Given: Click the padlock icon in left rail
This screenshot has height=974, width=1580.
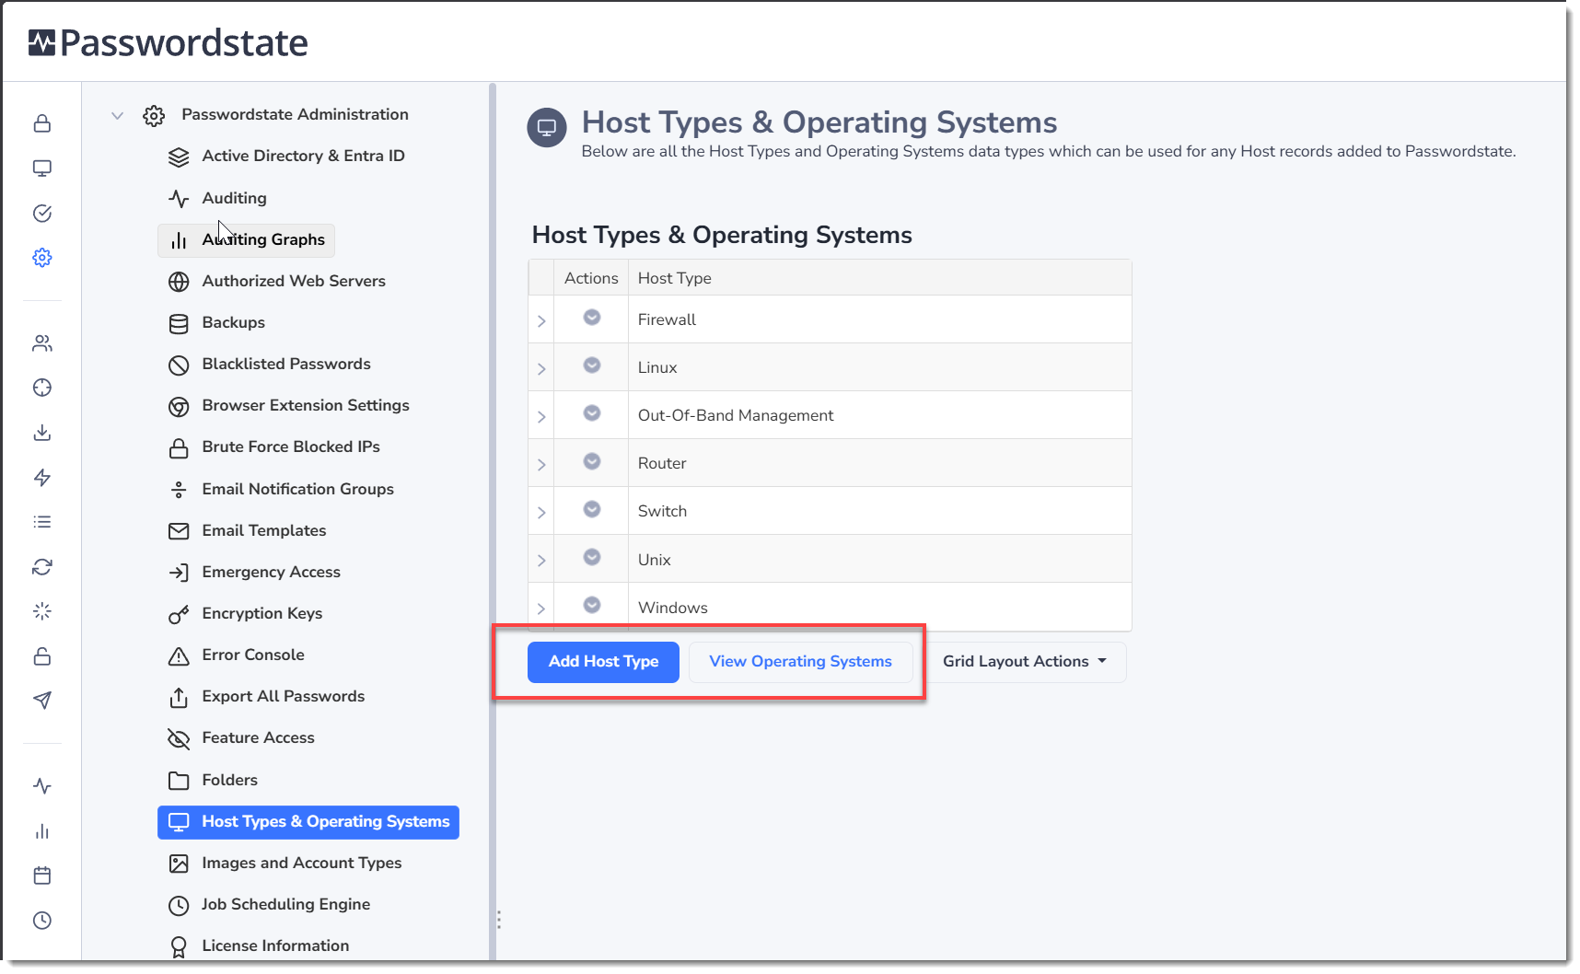Looking at the screenshot, I should [x=42, y=123].
